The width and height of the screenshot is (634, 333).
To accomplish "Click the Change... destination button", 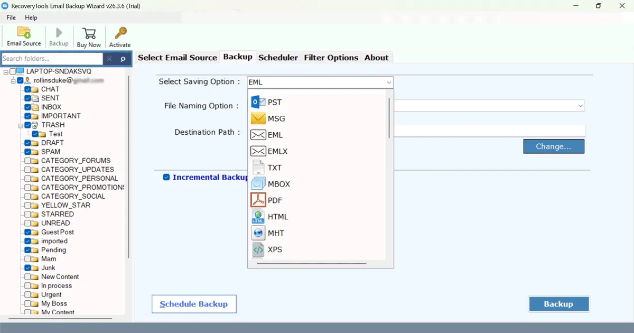I will (x=554, y=146).
